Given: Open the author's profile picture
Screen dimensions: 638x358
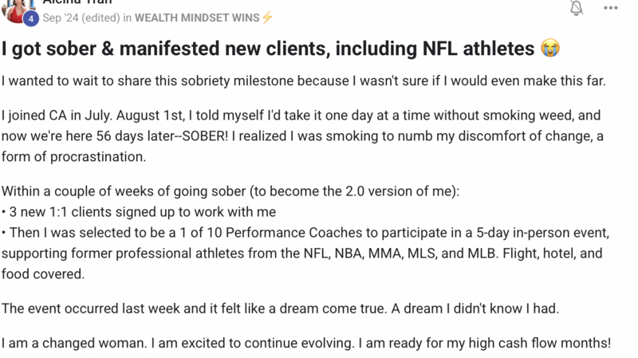Looking at the screenshot, I should [x=16, y=10].
